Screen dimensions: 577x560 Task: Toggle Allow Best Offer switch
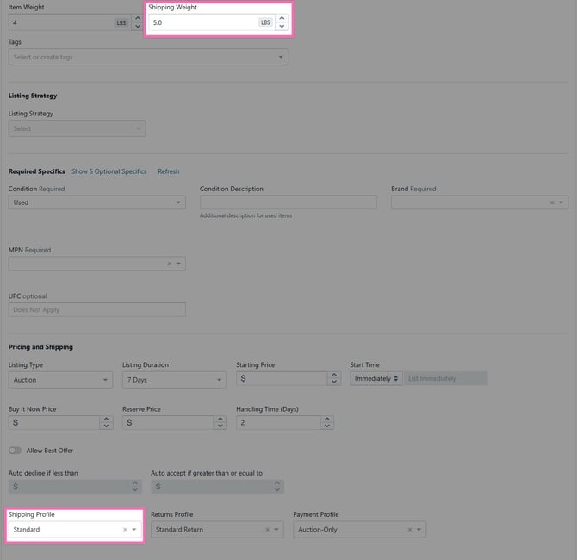[15, 451]
